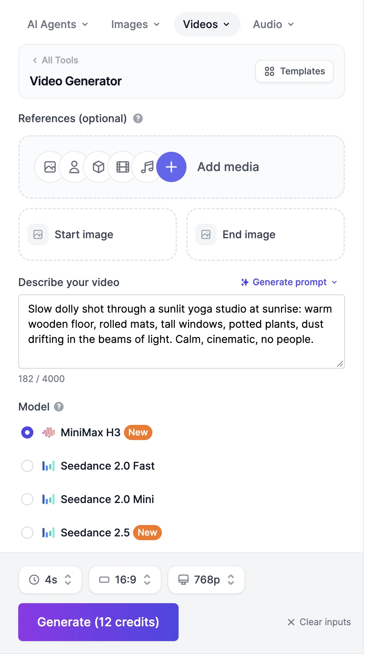
Task: Click inside the video description text box
Action: click(182, 332)
